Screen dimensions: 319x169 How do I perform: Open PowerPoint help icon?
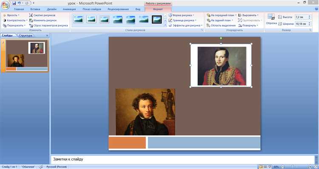(x=316, y=9)
